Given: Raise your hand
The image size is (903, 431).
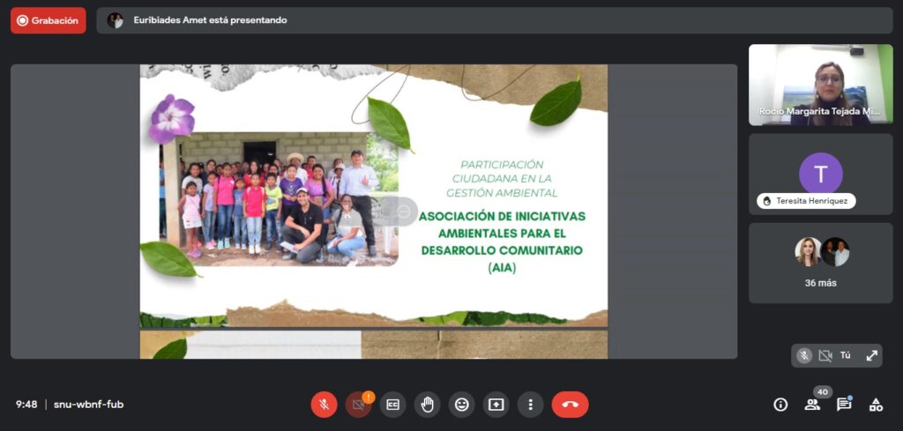Looking at the screenshot, I should pyautogui.click(x=427, y=405).
